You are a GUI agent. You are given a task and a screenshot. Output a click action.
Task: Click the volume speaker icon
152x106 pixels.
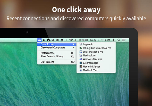coord(75,40)
